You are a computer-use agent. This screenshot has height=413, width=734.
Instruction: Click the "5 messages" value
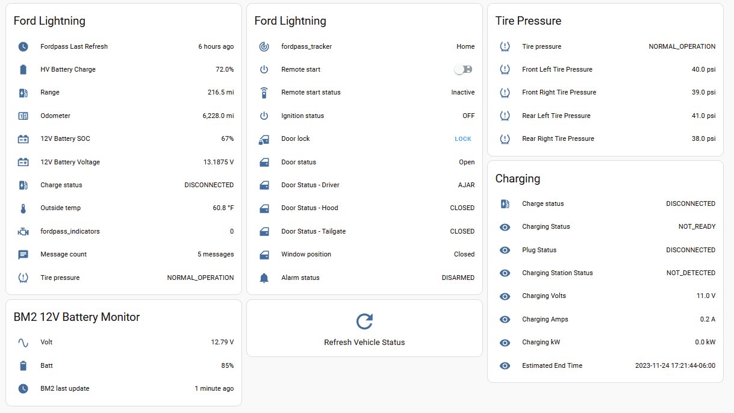coord(216,255)
